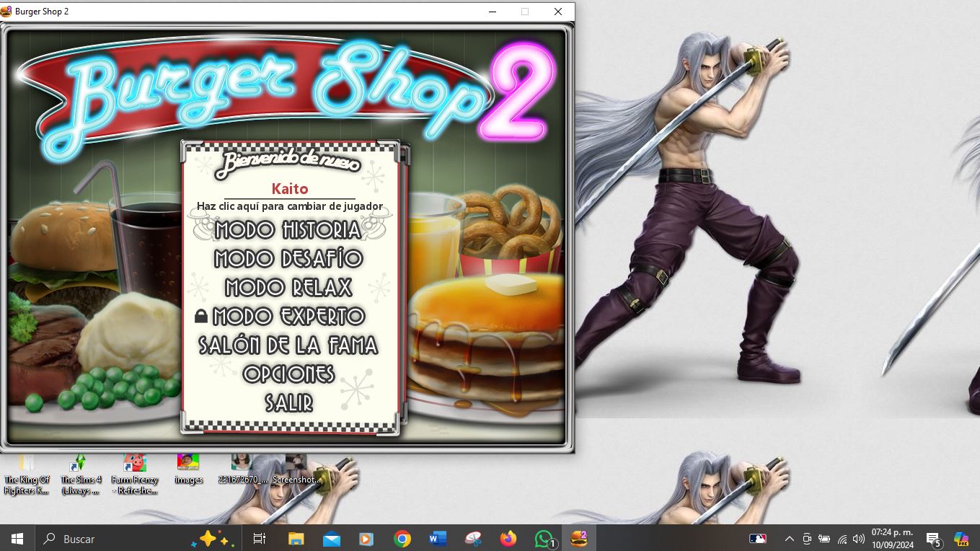Open the volume speaker tray icon
980x551 pixels.
[858, 539]
